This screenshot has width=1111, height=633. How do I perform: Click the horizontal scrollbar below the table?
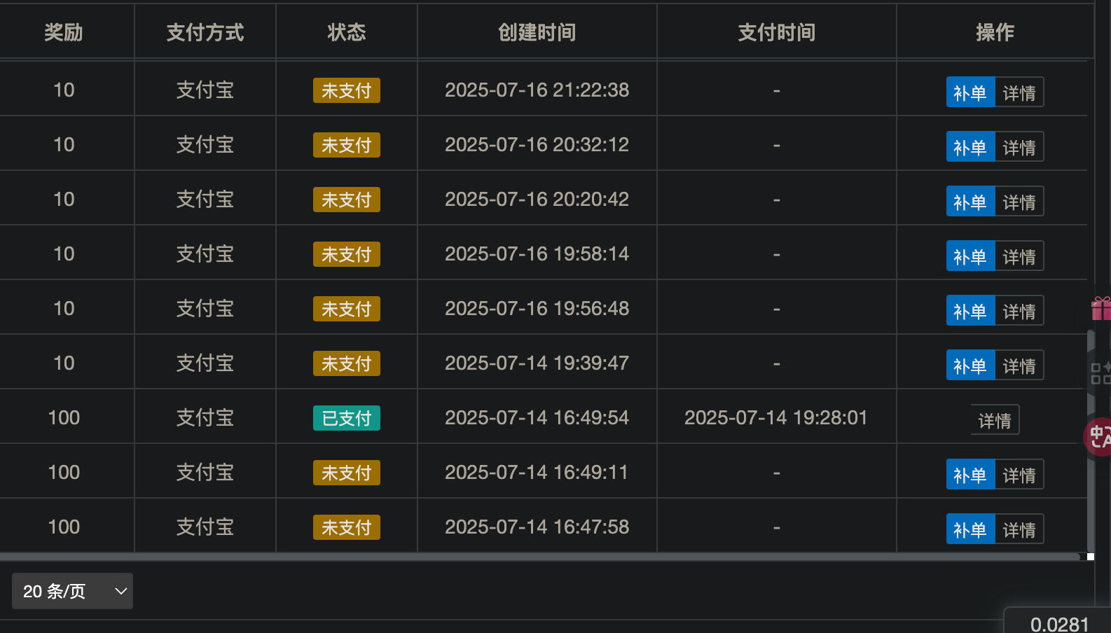539,557
